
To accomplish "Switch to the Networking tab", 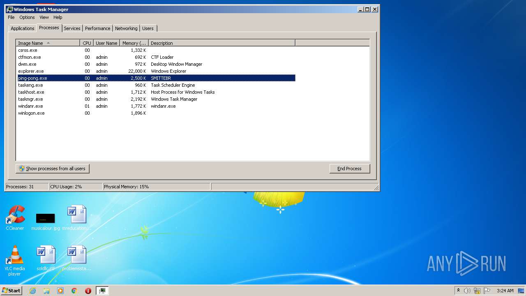I will [126, 28].
